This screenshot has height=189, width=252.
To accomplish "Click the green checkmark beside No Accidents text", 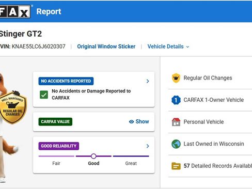I will [x=44, y=94].
